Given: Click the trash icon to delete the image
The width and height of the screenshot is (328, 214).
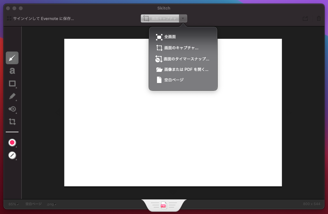Looking at the screenshot, I should [x=319, y=18].
